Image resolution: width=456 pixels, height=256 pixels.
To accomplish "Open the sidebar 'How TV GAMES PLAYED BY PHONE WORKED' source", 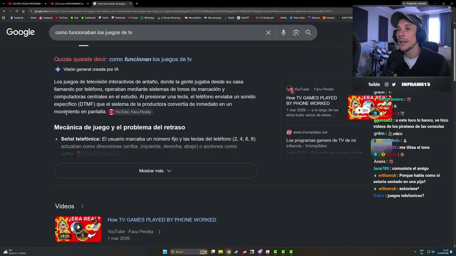I will pyautogui.click(x=312, y=101).
